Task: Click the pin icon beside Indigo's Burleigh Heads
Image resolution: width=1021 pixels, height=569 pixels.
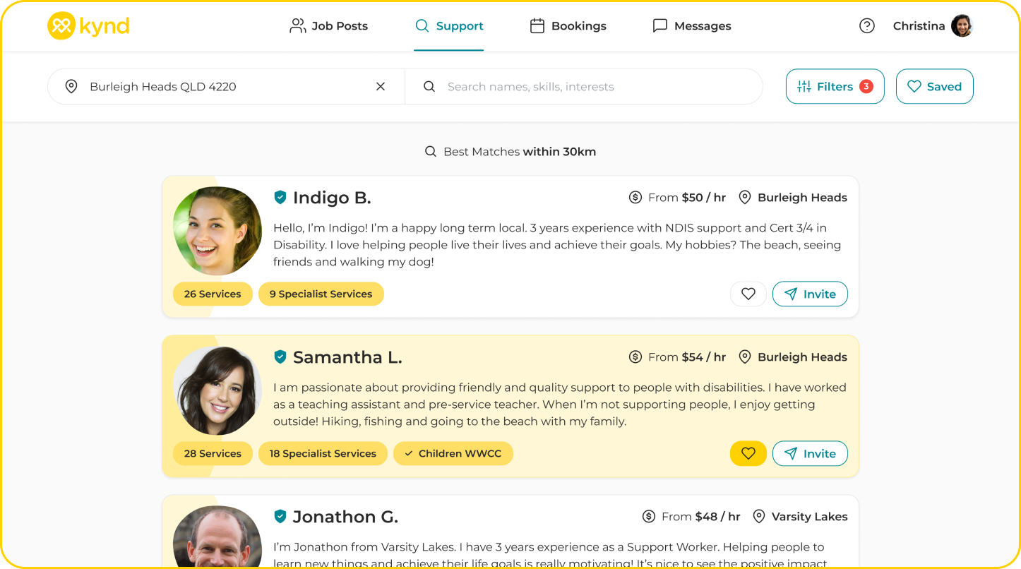Action: coord(745,198)
